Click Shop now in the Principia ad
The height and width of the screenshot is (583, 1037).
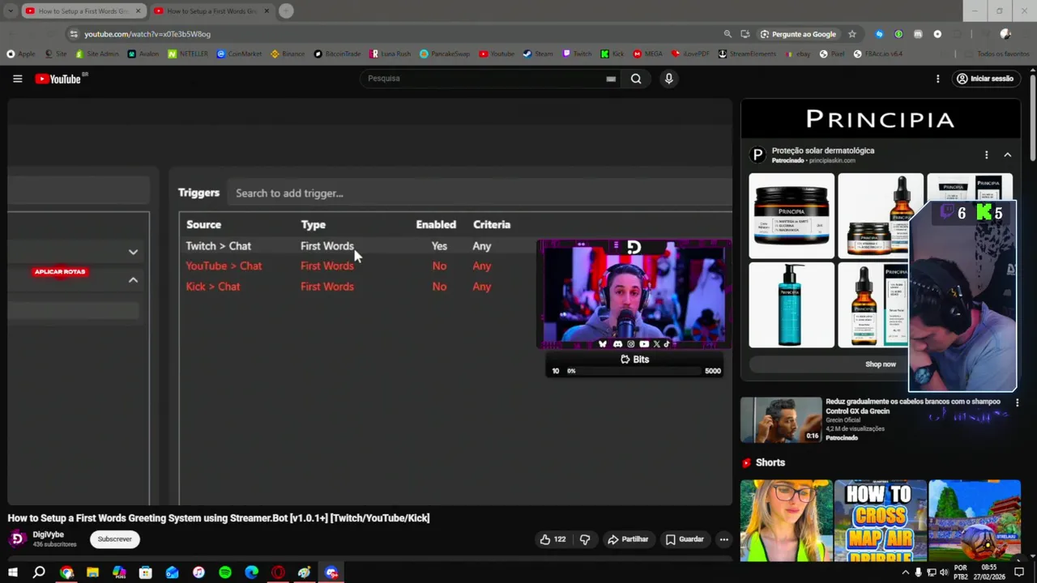point(881,364)
